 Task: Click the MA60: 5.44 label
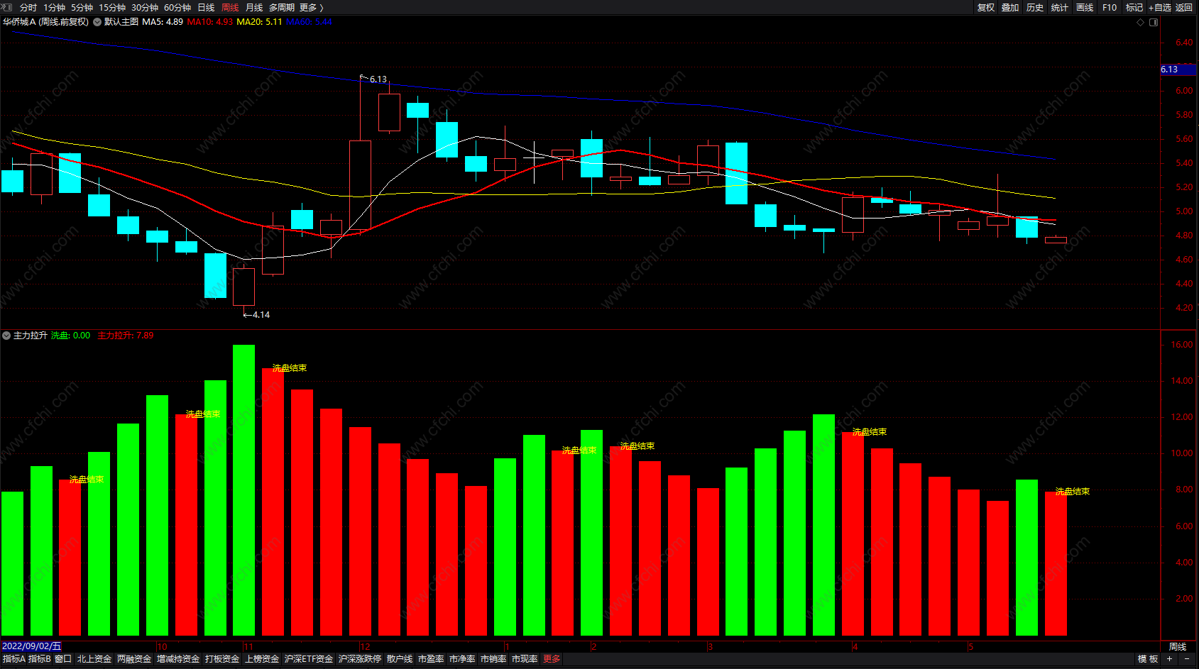coord(309,22)
